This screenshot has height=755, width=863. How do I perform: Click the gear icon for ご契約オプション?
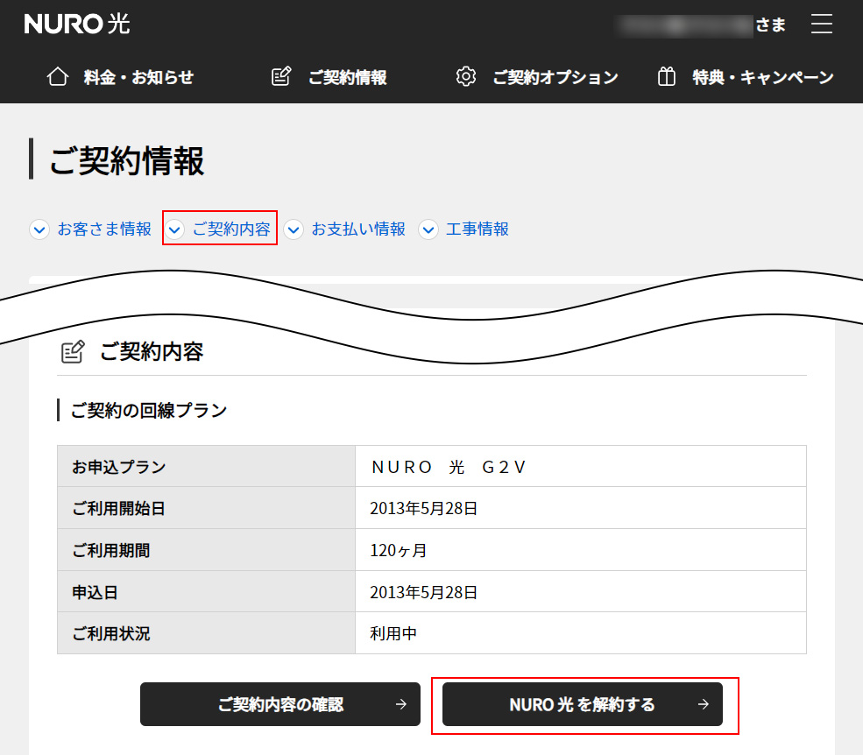tap(466, 77)
